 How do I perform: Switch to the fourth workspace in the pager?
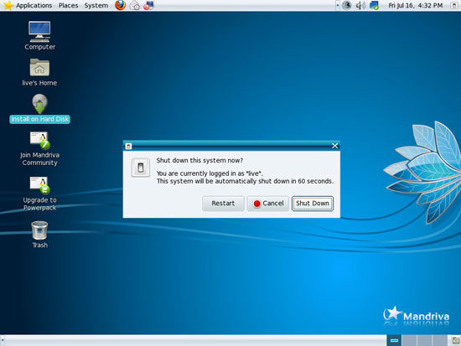440,340
